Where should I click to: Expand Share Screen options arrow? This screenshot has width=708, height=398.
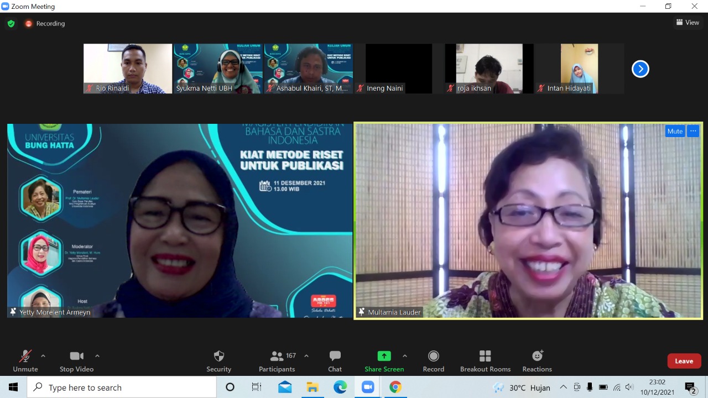tap(405, 356)
